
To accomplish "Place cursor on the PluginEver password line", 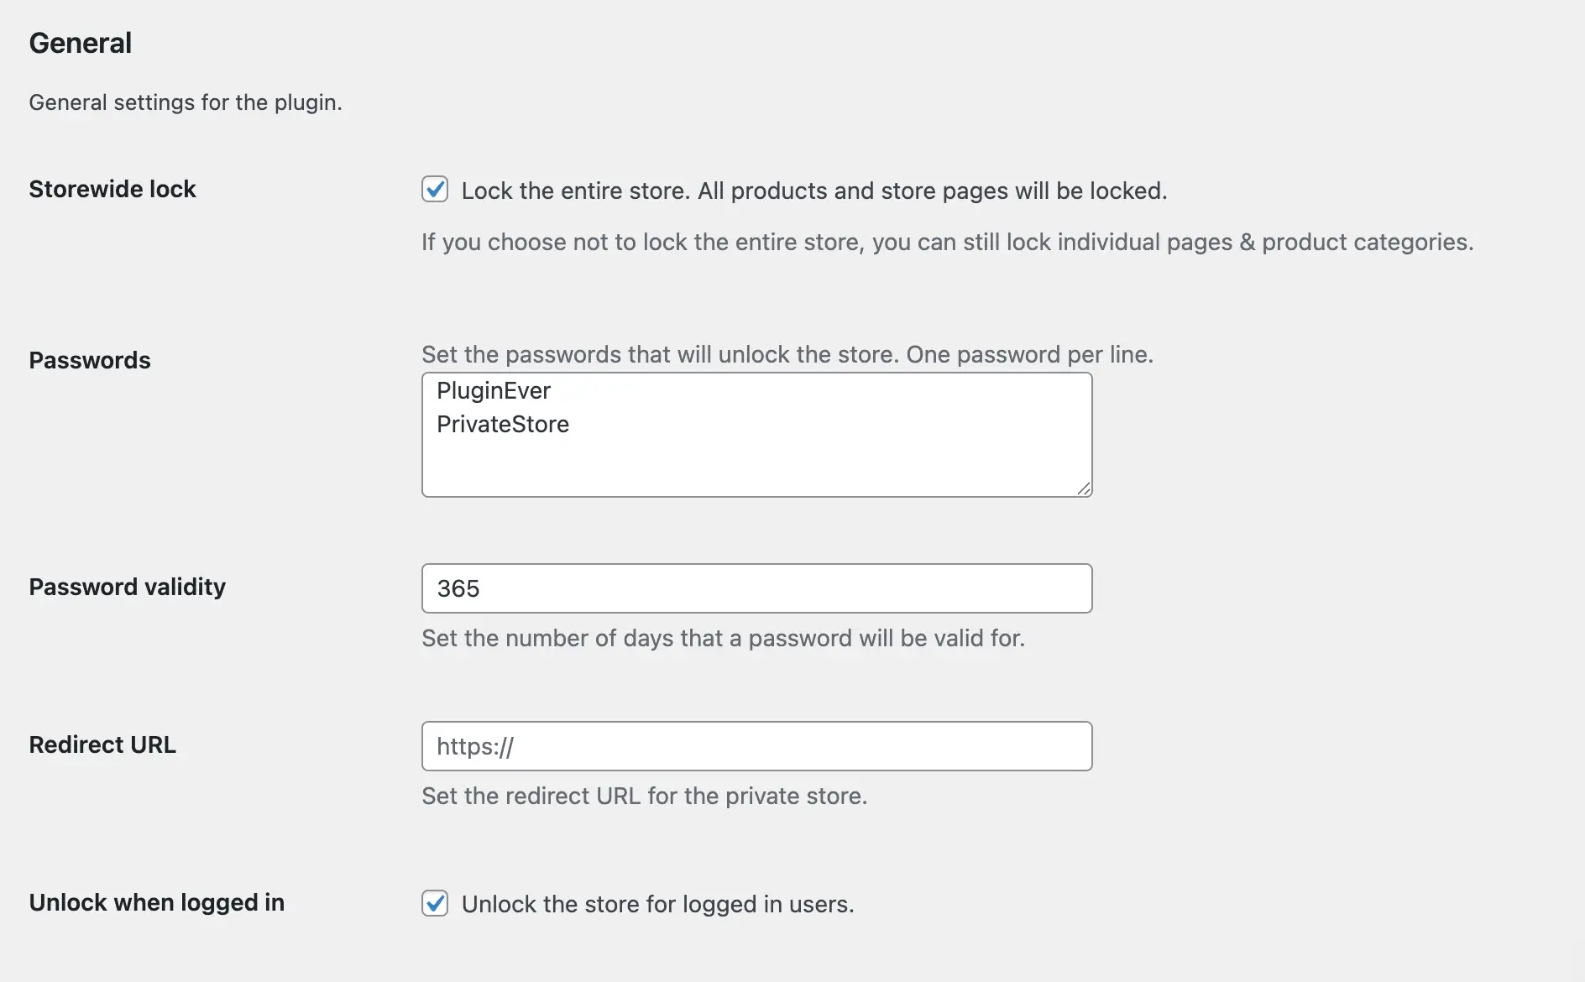I will click(494, 391).
